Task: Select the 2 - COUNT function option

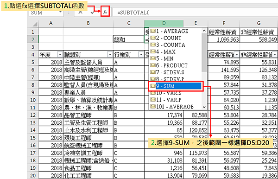Action: click(175, 38)
